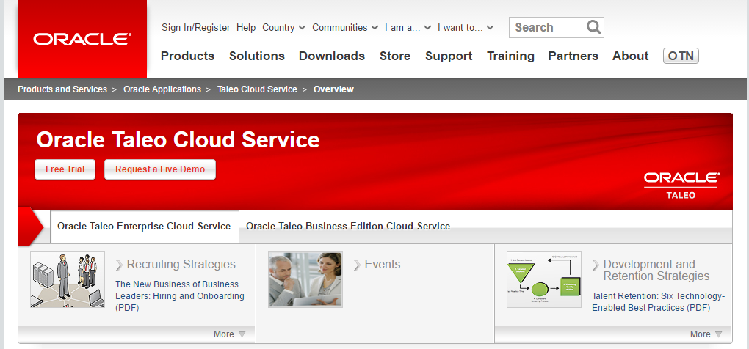Open the Support menu
The width and height of the screenshot is (749, 349).
click(449, 56)
